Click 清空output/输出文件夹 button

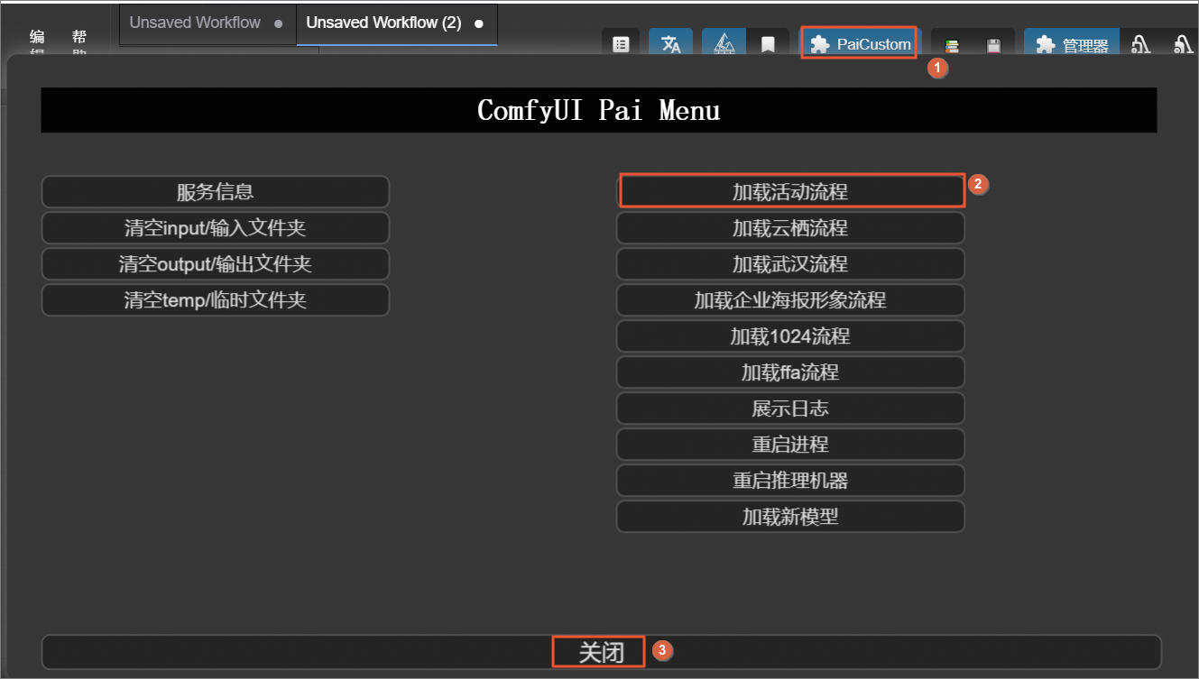216,264
